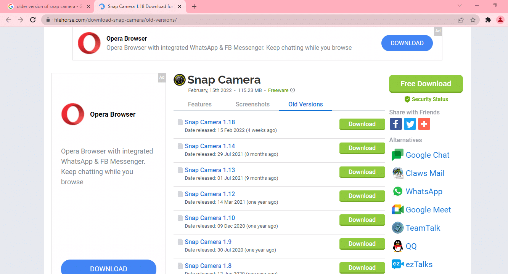Download Snap Camera 1.14
Viewport: 508px width, 274px height.
click(362, 148)
